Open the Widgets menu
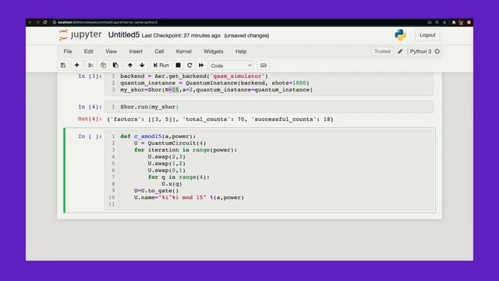Image resolution: width=499 pixels, height=281 pixels. click(213, 52)
